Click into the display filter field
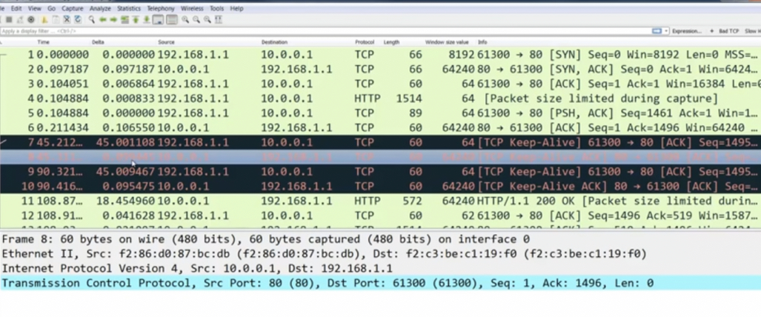 point(296,31)
